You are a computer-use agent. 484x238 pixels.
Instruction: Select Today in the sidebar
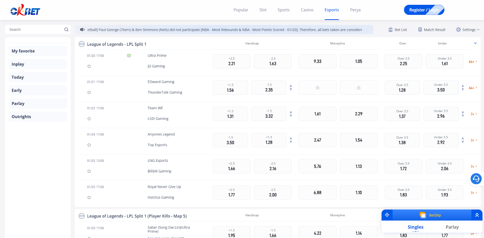pyautogui.click(x=38, y=77)
